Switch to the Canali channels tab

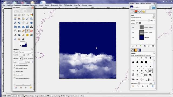[x=136, y=11]
